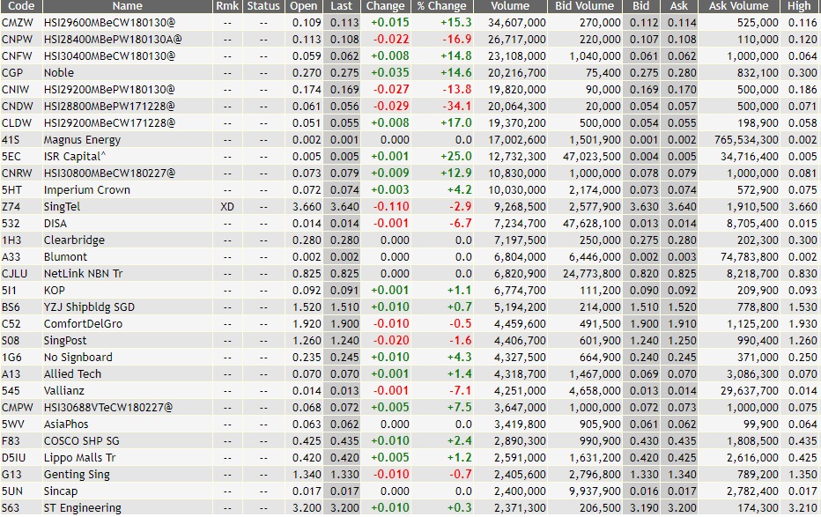
Task: Click ask volume 765,534,300
Action: 746,140
